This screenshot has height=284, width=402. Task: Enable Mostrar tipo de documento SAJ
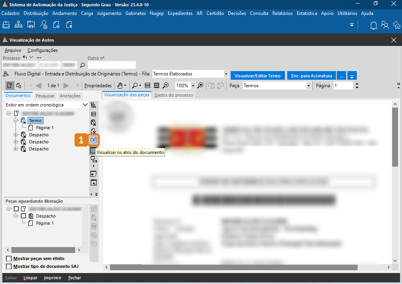(9, 266)
